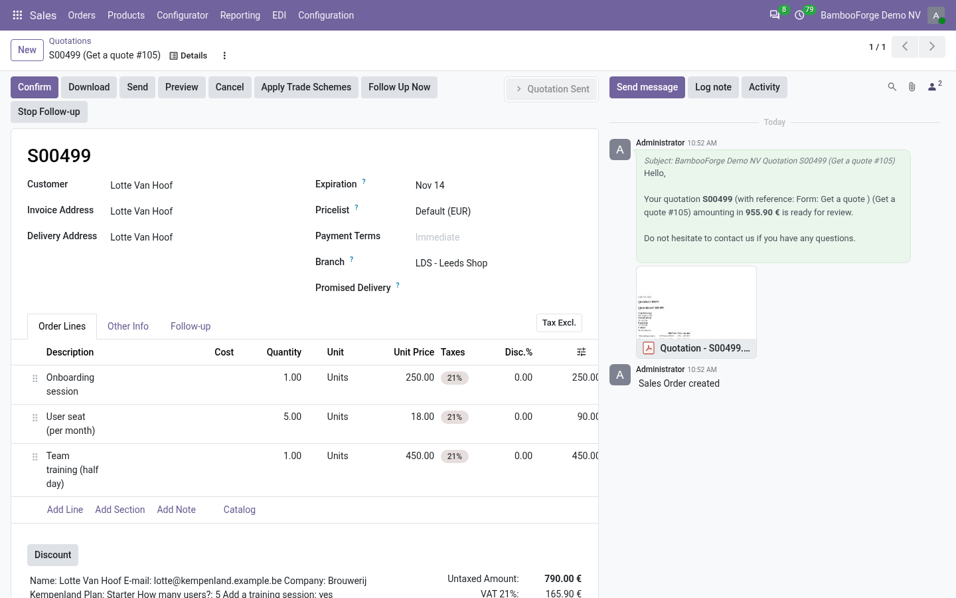Open the Invoice Address dropdown field
The height and width of the screenshot is (598, 956).
coord(202,211)
